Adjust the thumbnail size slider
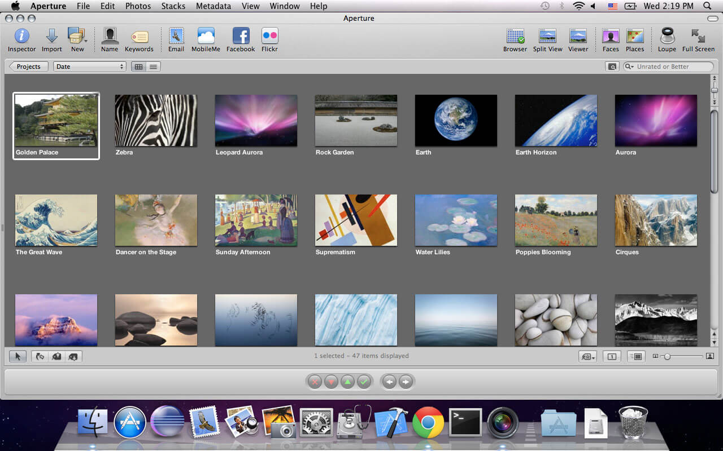Image resolution: width=723 pixels, height=451 pixels. [x=667, y=356]
